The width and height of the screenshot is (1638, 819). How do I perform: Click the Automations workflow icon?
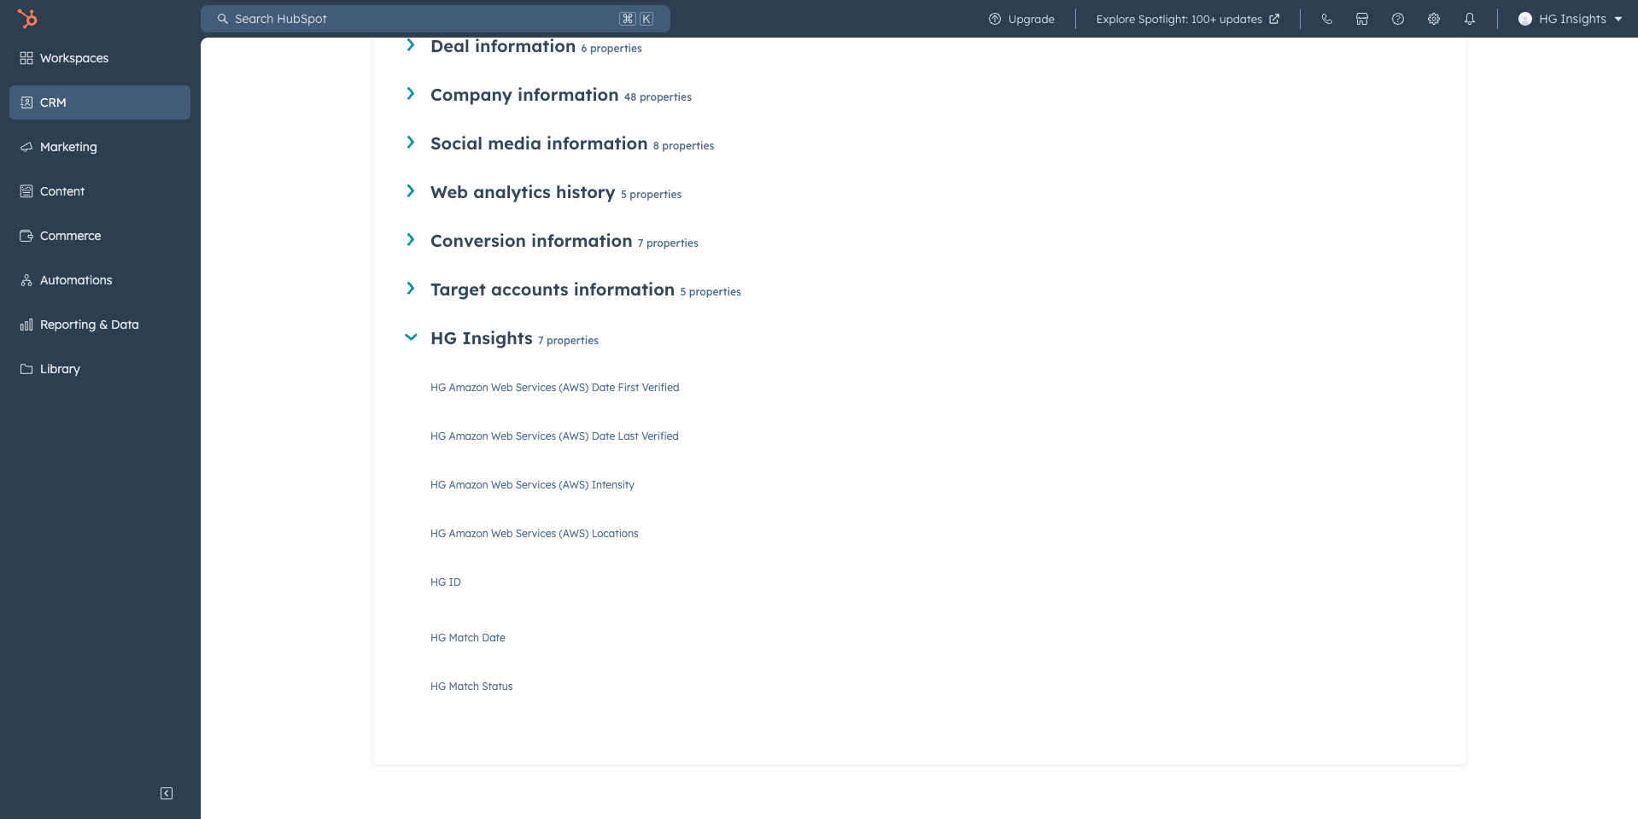click(26, 280)
